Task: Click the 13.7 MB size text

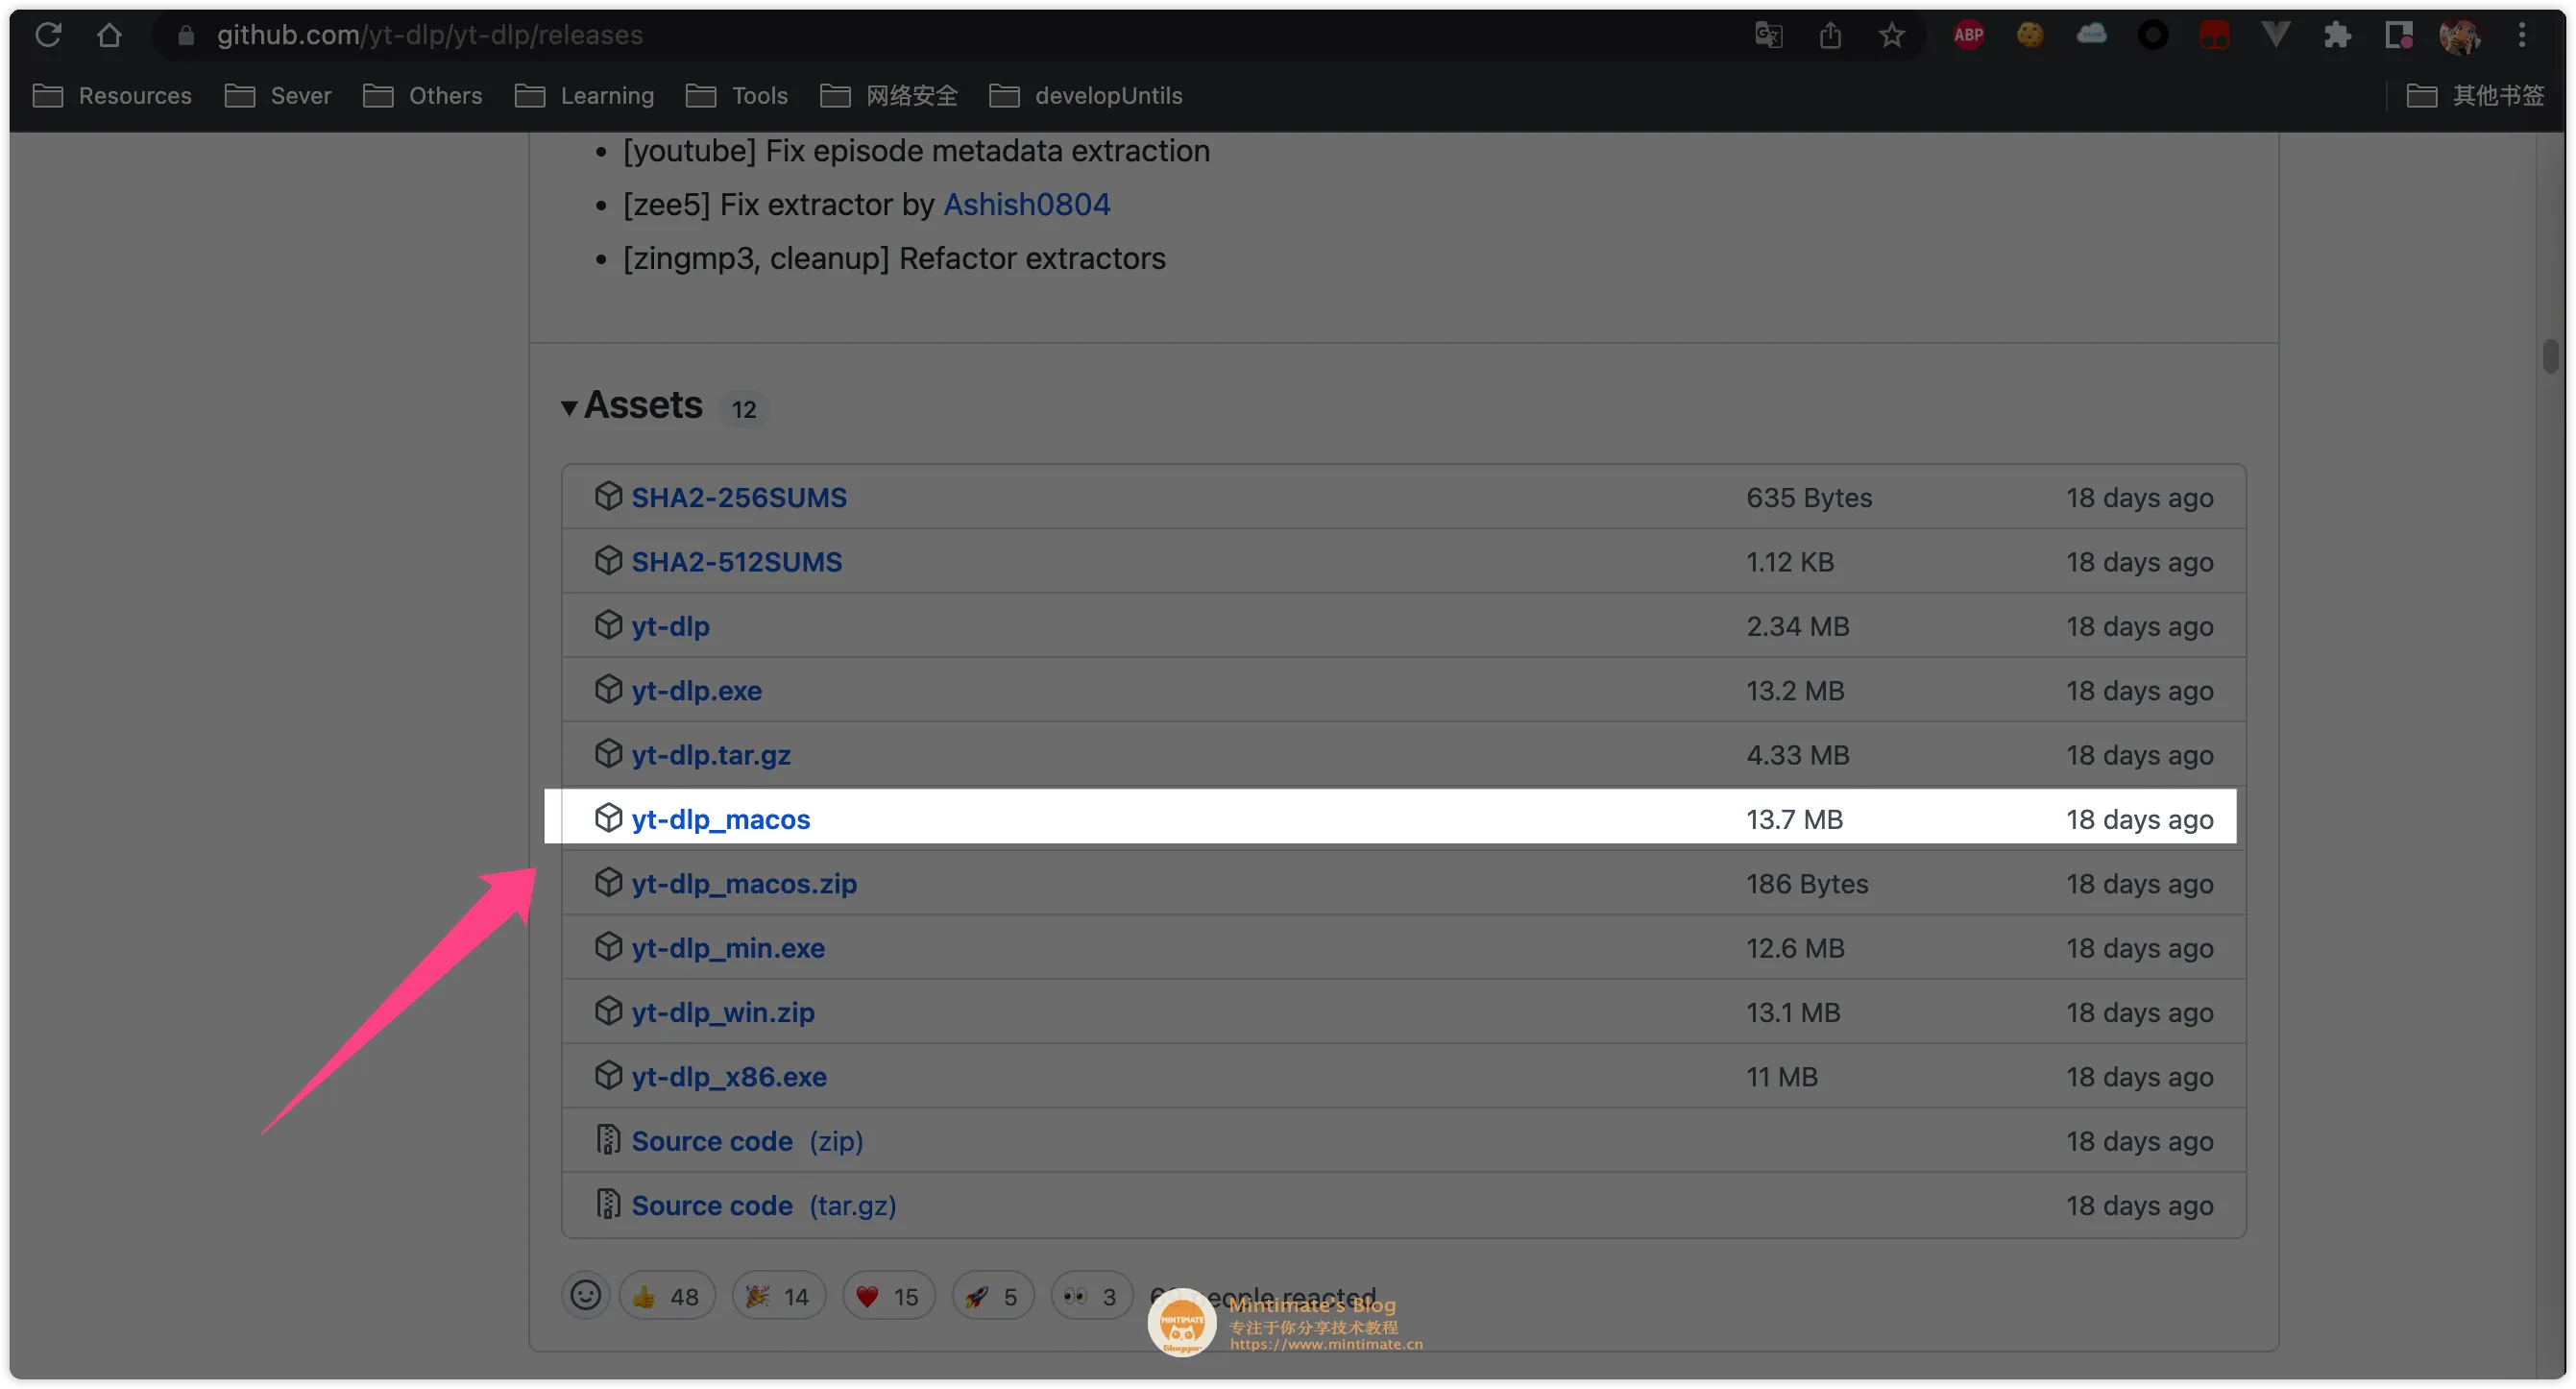Action: click(x=1794, y=819)
